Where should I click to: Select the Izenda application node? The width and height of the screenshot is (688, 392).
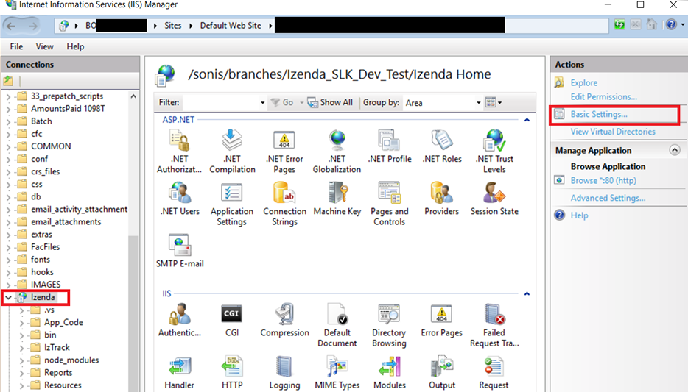tap(43, 297)
